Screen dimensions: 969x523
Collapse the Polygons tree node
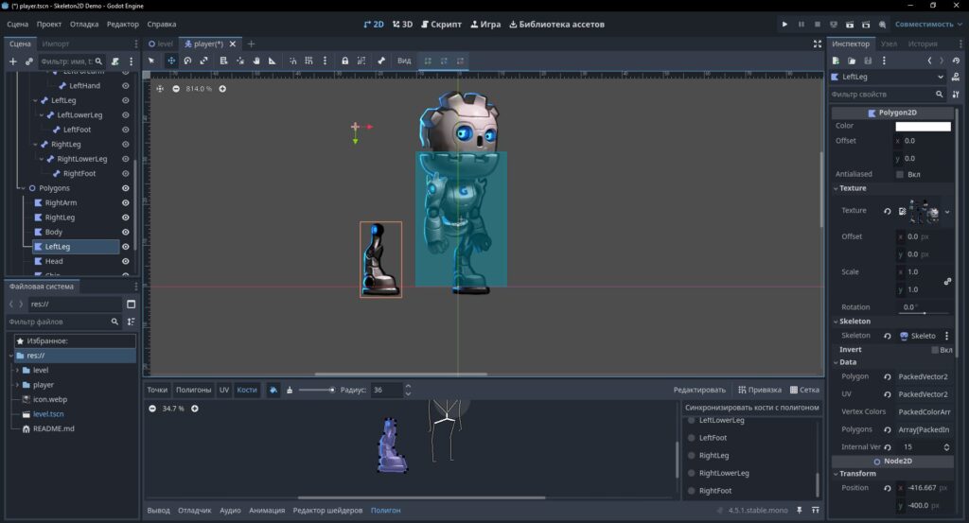(23, 187)
